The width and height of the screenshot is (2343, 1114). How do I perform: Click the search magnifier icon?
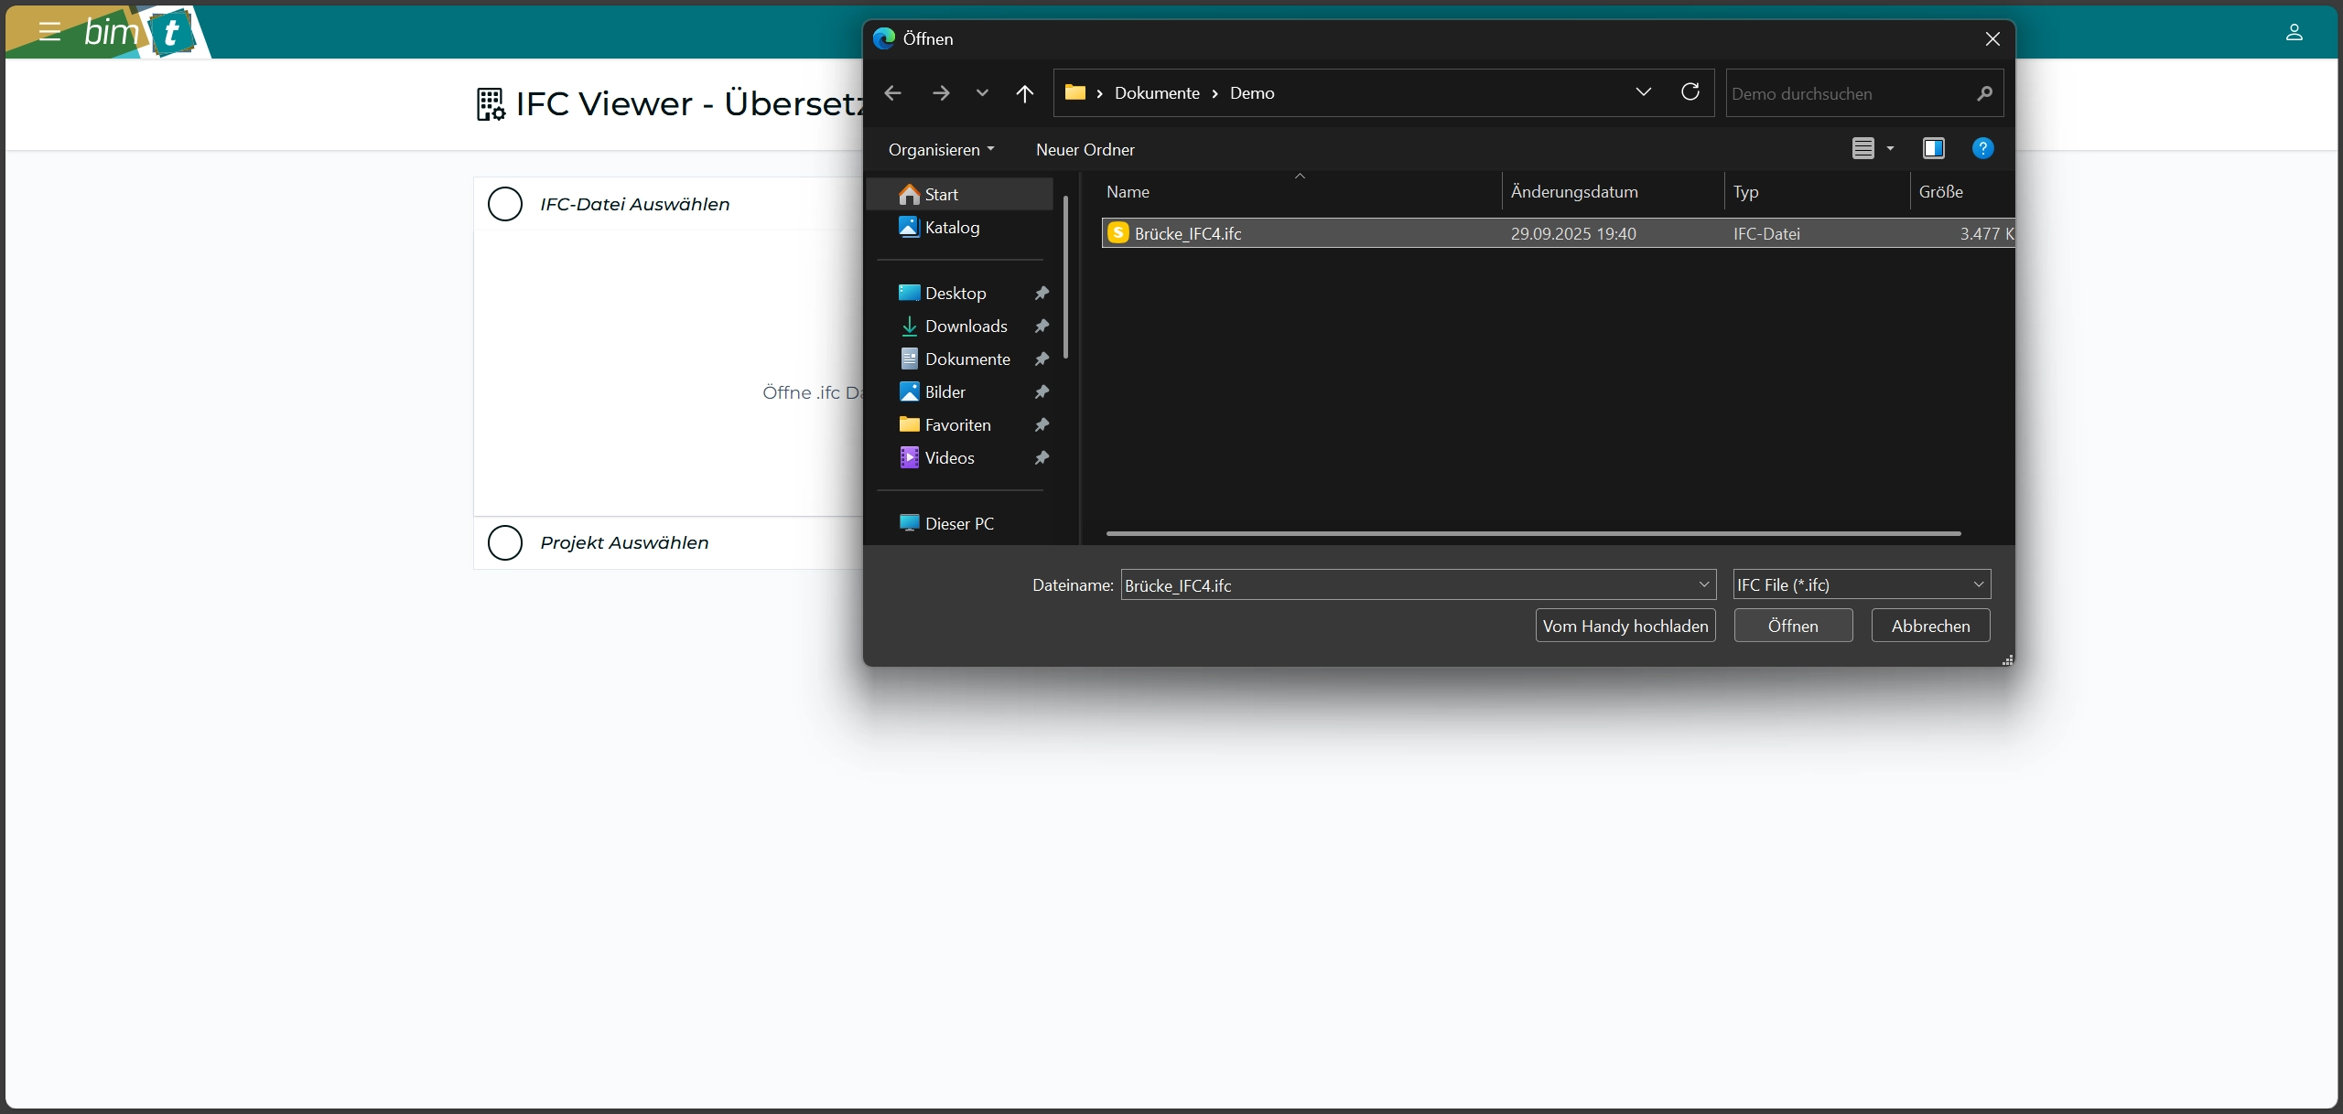click(x=1984, y=93)
